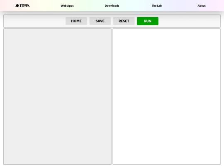Reset the editor with RESET button
This screenshot has width=224, height=168.
click(124, 21)
